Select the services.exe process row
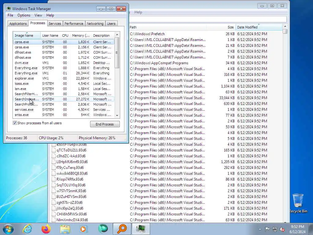Viewport: 313px width, 235px height. coord(64,110)
